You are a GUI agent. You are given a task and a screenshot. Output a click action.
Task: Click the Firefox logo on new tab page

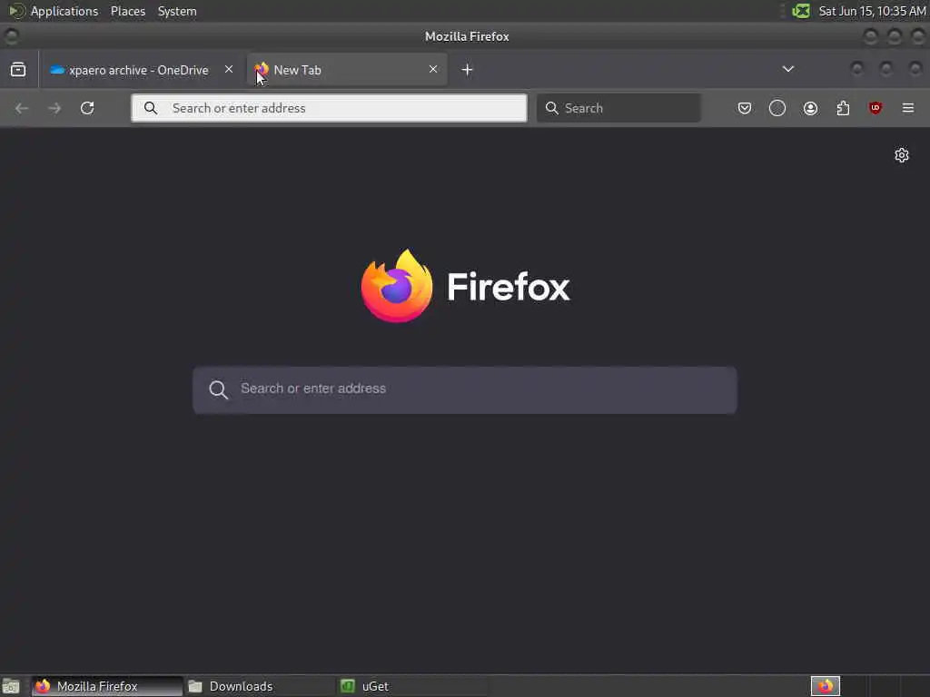click(466, 286)
